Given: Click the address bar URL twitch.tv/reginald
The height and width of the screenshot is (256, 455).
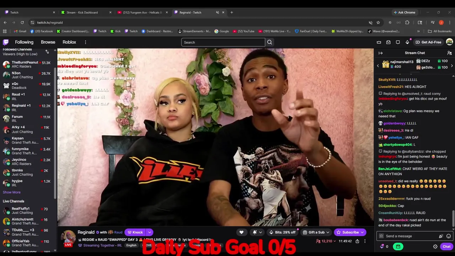Looking at the screenshot, I should (x=50, y=22).
